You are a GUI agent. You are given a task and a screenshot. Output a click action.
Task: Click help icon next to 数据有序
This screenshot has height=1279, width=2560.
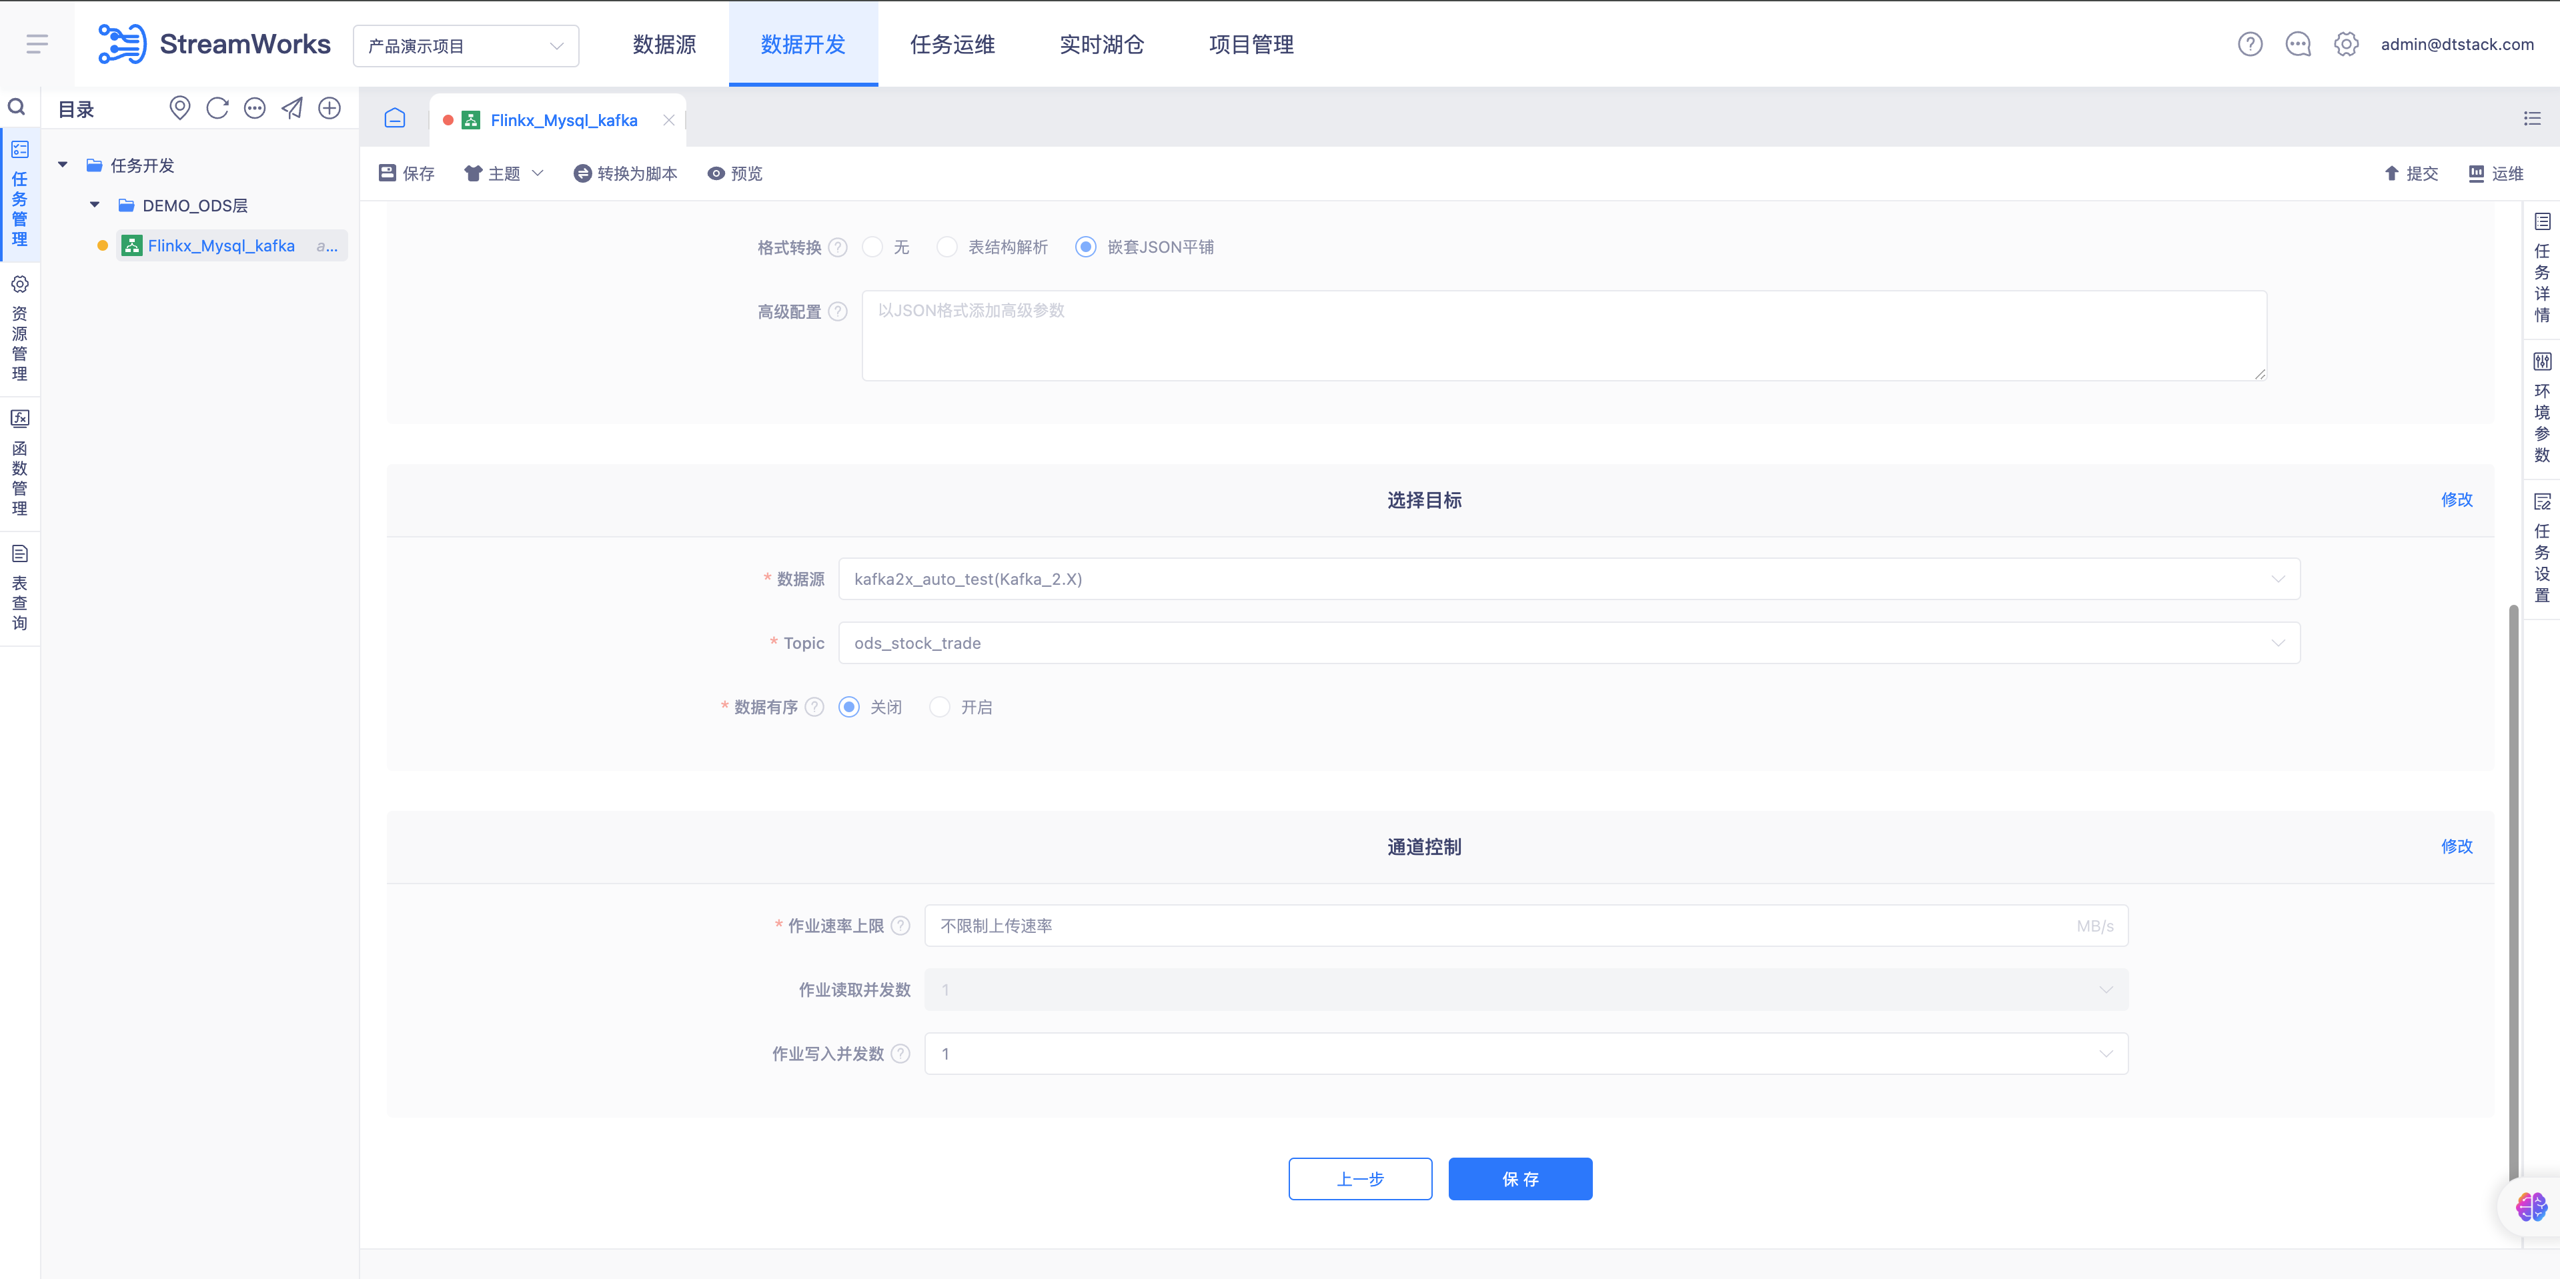pyautogui.click(x=814, y=707)
